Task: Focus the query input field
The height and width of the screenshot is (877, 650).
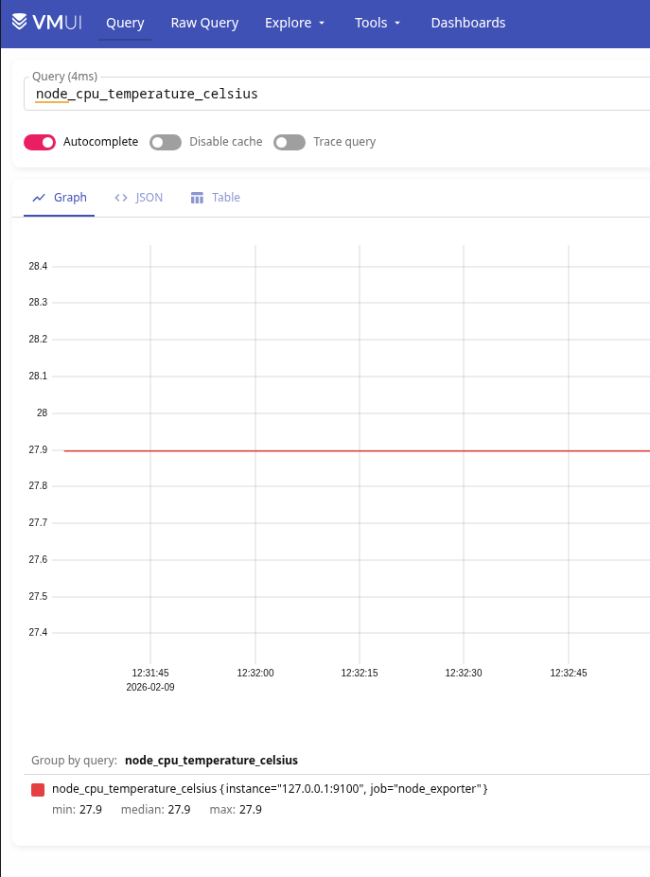Action: (331, 95)
